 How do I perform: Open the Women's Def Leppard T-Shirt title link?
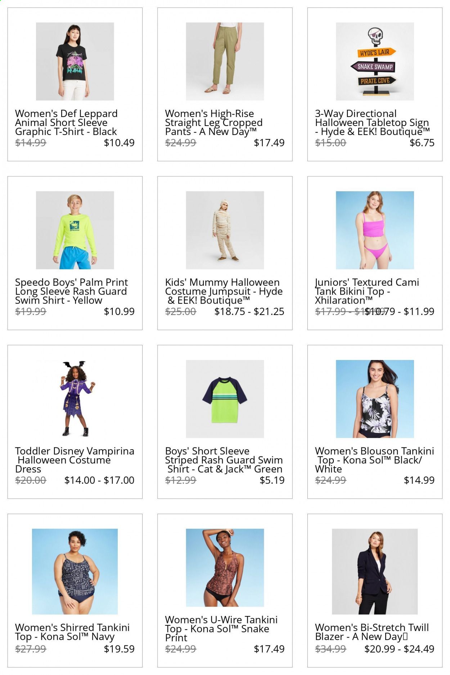click(x=67, y=123)
